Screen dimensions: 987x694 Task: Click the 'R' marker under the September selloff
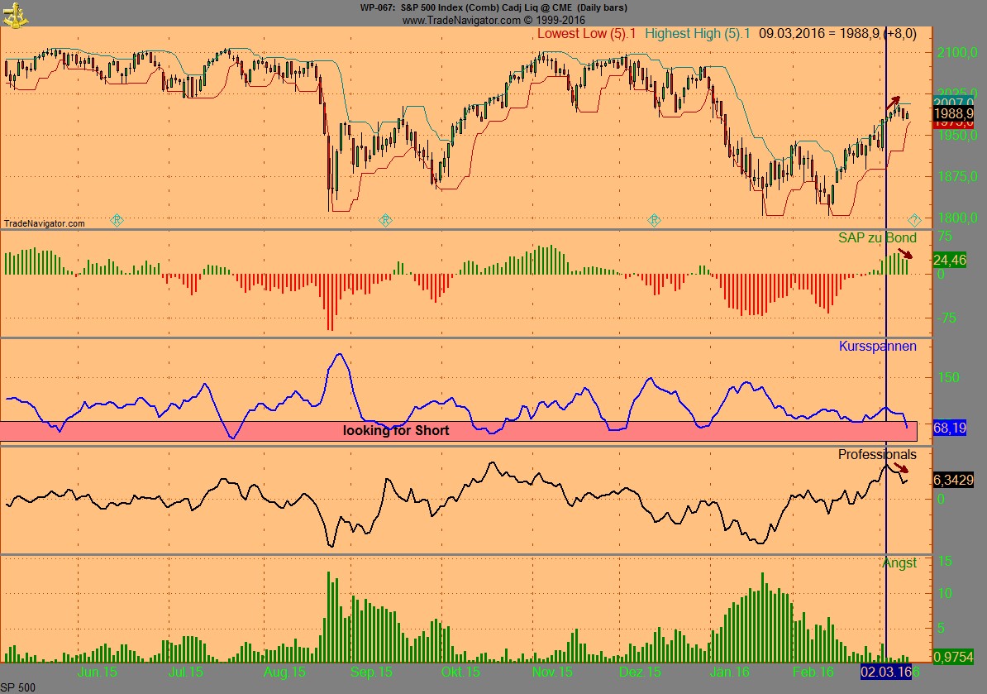point(384,220)
